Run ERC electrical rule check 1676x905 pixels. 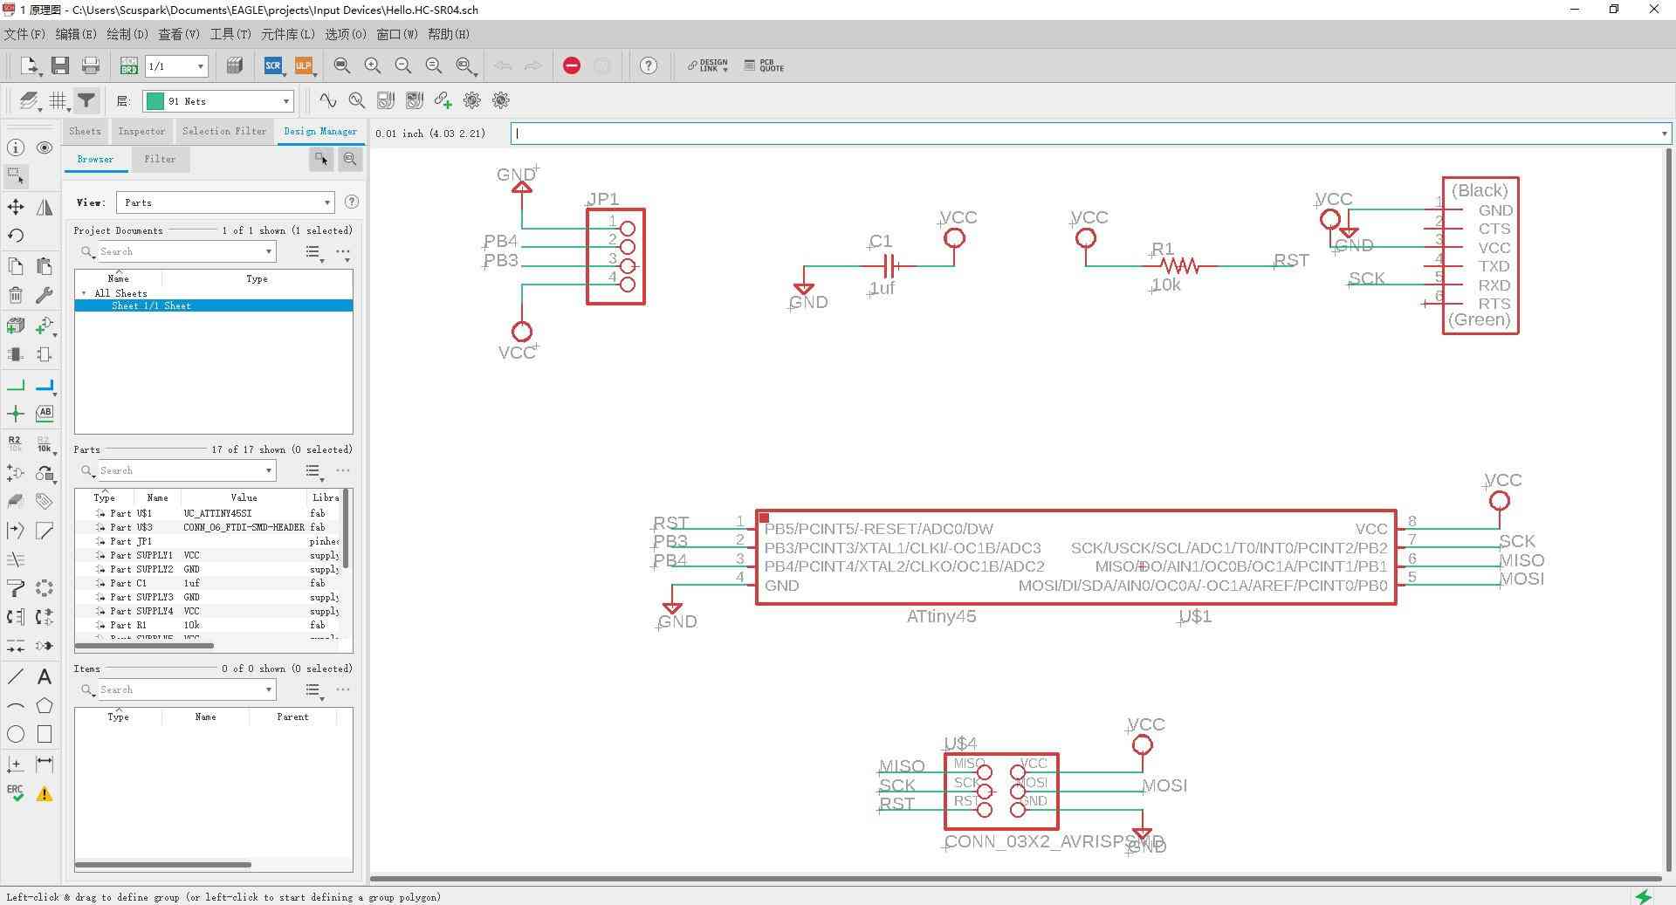(16, 793)
